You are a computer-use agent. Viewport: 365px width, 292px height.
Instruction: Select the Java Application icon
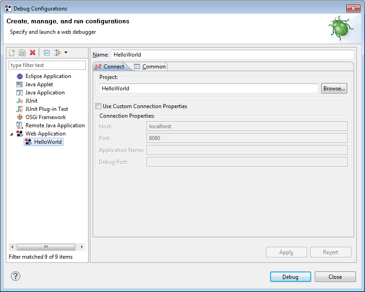(x=20, y=93)
